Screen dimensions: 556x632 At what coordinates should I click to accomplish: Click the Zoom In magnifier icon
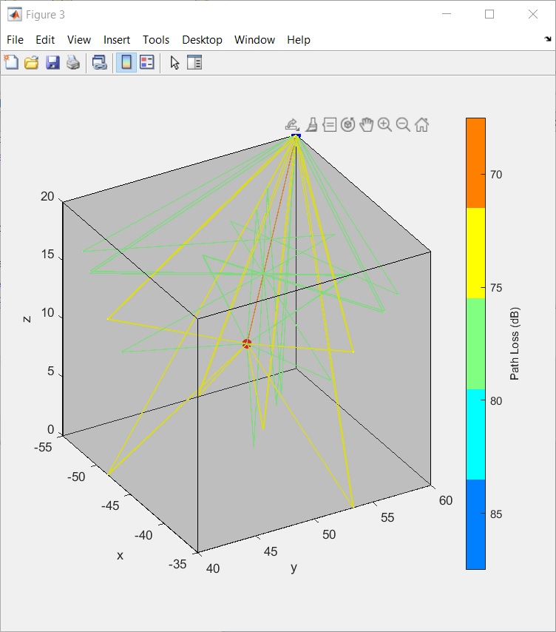384,125
